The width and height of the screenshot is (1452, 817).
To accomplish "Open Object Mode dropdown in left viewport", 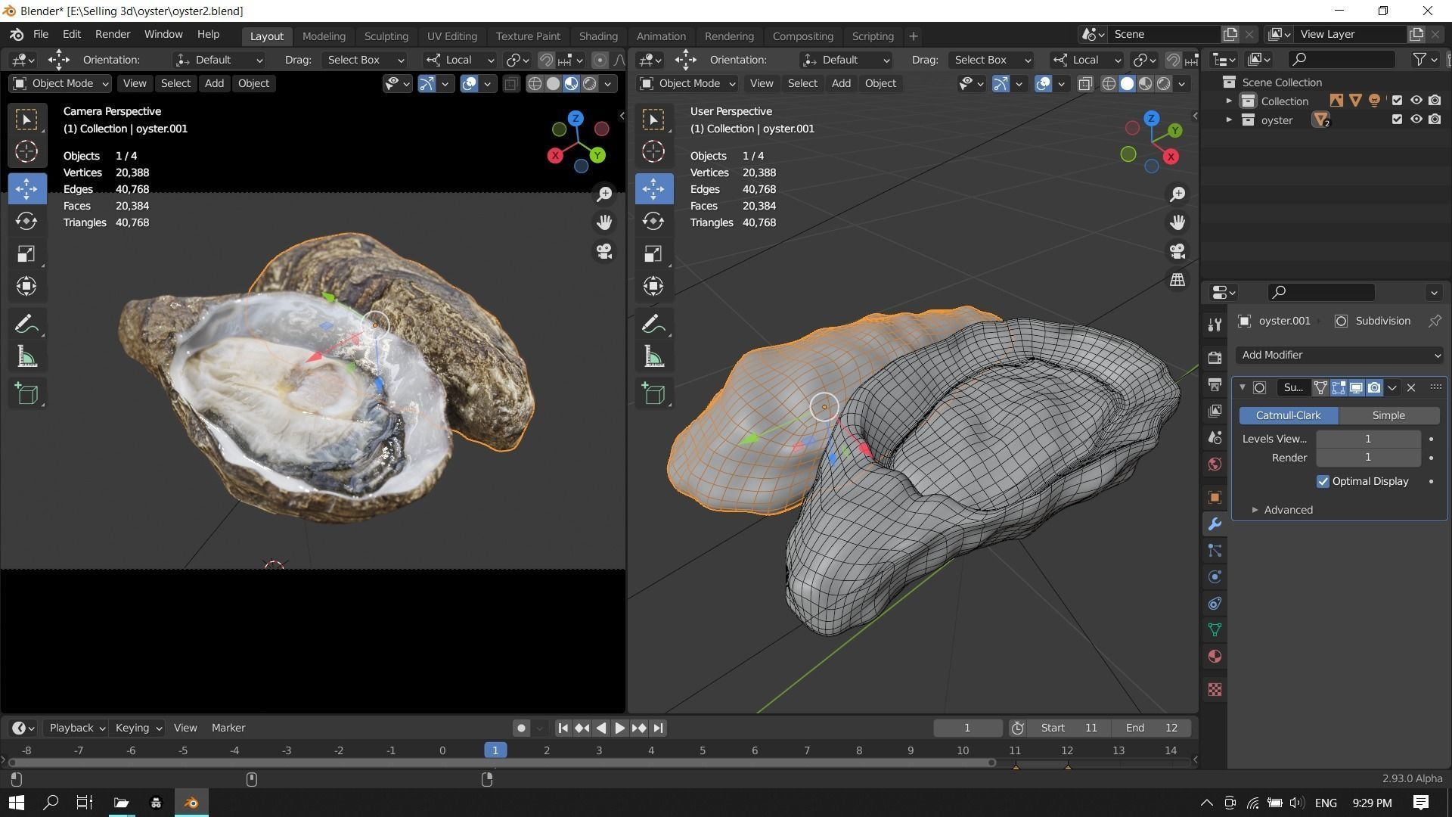I will coord(60,83).
